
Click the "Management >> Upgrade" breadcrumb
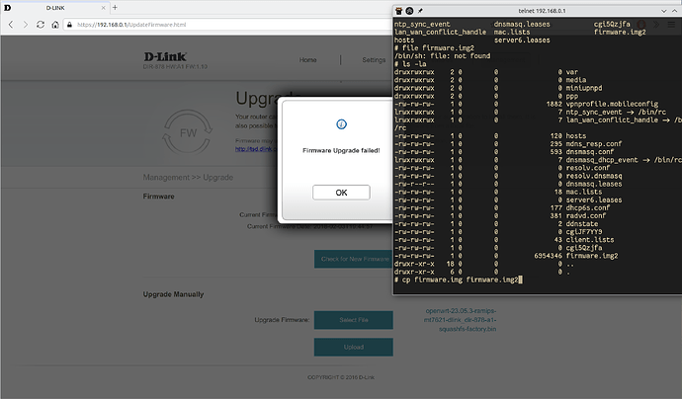tap(188, 178)
